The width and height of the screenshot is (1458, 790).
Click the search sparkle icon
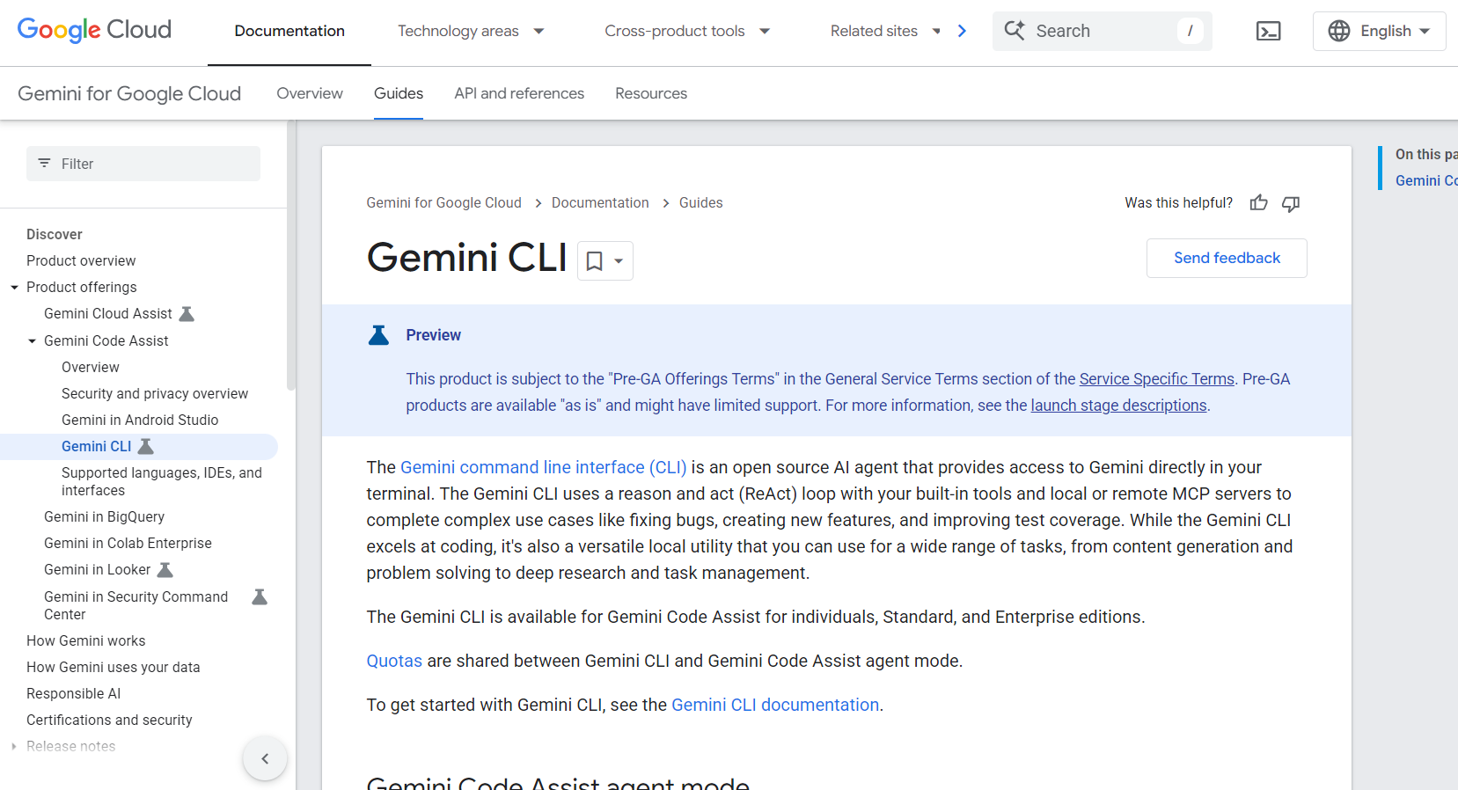1015,31
